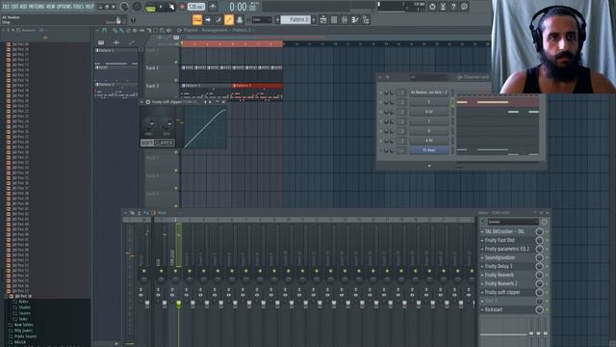Toggle mute LED of first channel rack row

(x=380, y=93)
